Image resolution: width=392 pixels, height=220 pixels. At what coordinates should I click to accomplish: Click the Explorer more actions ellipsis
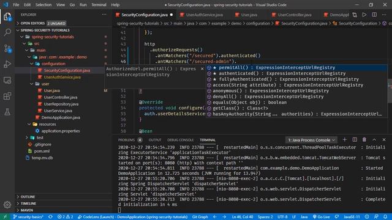104,15
